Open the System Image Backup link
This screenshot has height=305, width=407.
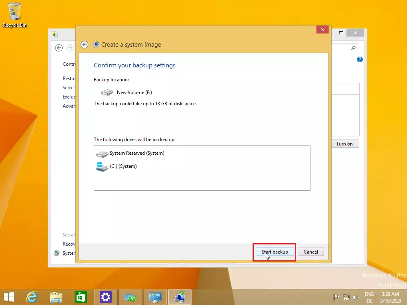point(69,253)
